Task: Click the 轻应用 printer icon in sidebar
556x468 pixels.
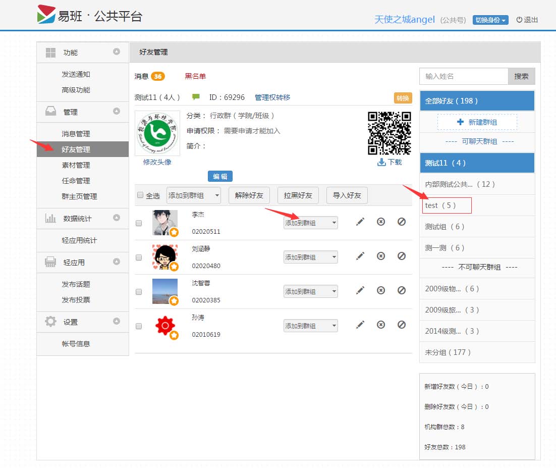Action: [x=50, y=262]
